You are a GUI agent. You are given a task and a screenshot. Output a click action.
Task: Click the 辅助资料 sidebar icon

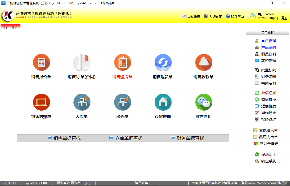pos(256,83)
